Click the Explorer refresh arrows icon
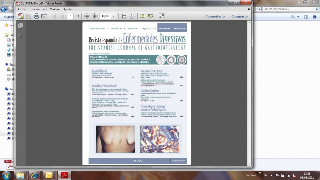The width and height of the screenshot is (320, 180). click(x=259, y=9)
